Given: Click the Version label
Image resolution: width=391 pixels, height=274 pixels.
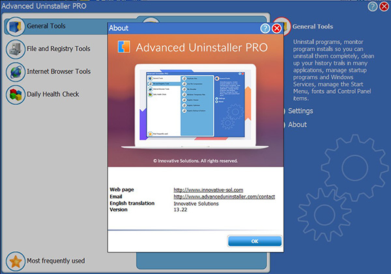Looking at the screenshot, I should point(119,210).
